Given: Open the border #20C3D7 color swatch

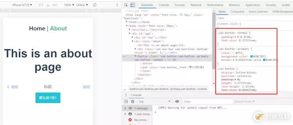Looking at the screenshot, I should point(264,60).
